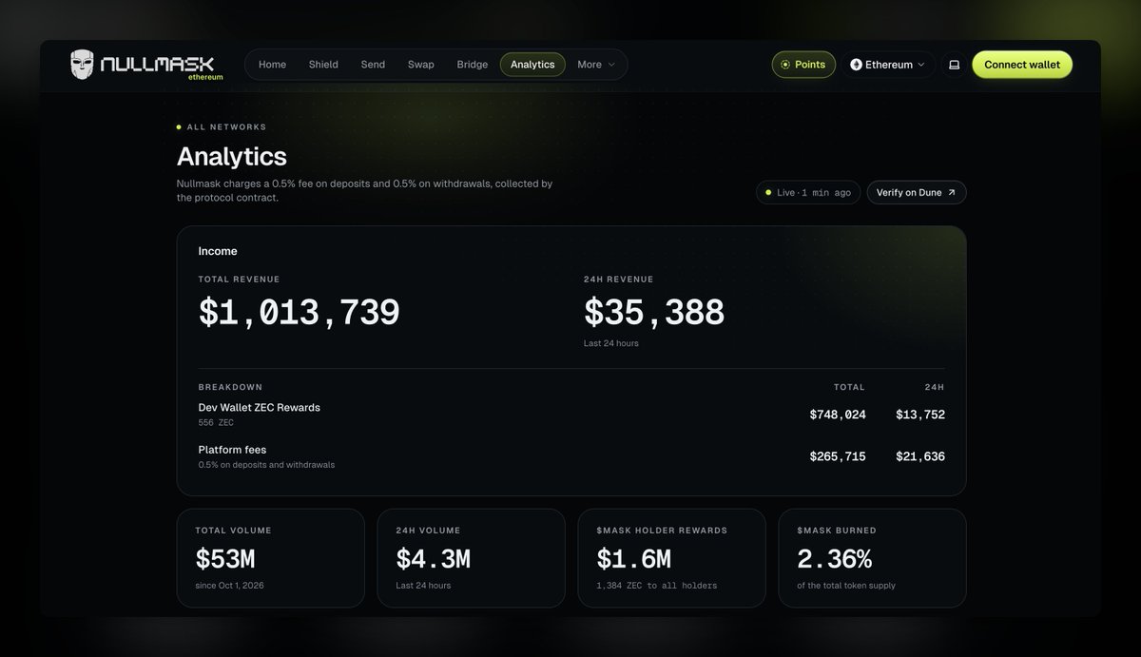Open the Points button
Screen dimensions: 1141x657
(803, 65)
